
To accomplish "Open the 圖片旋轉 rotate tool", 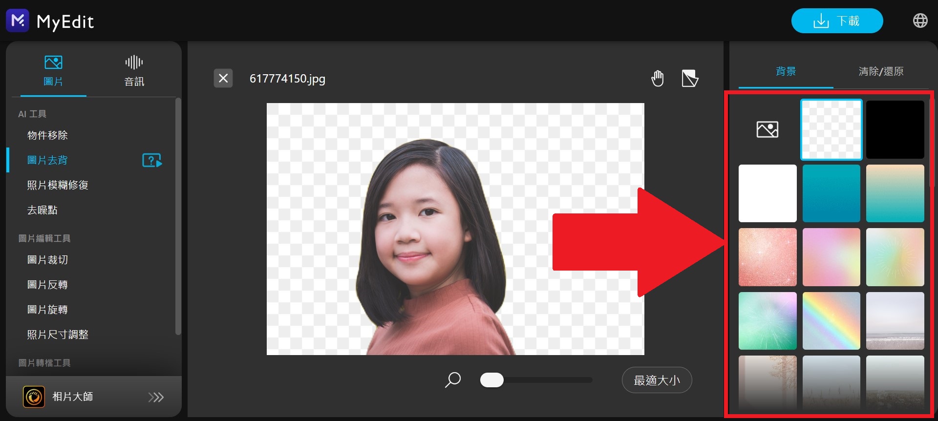I will pyautogui.click(x=47, y=310).
